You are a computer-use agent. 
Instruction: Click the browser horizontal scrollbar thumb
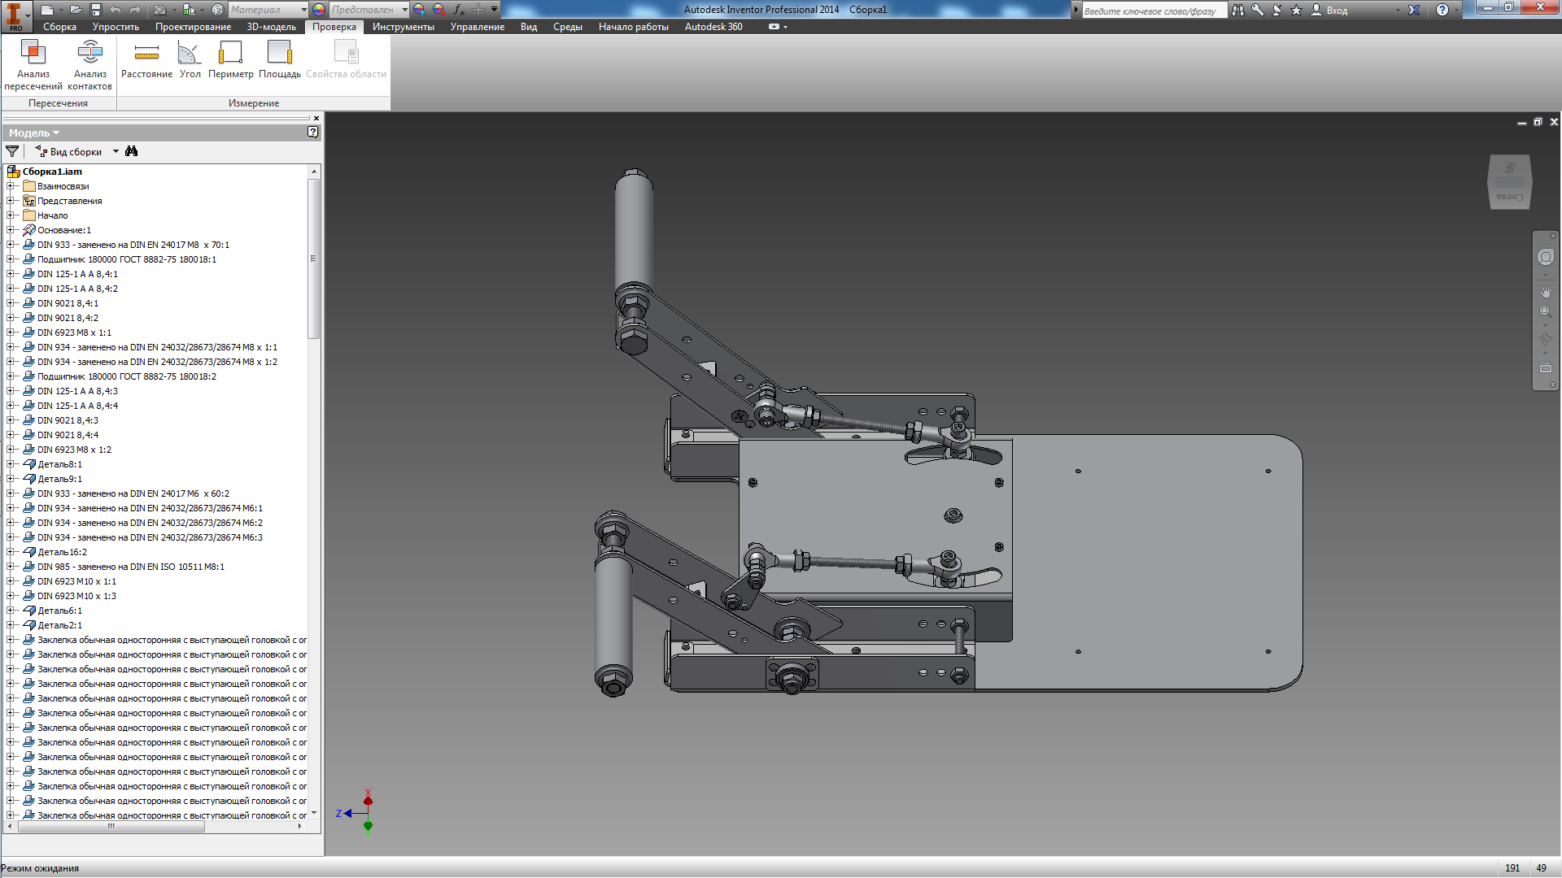coord(111,826)
